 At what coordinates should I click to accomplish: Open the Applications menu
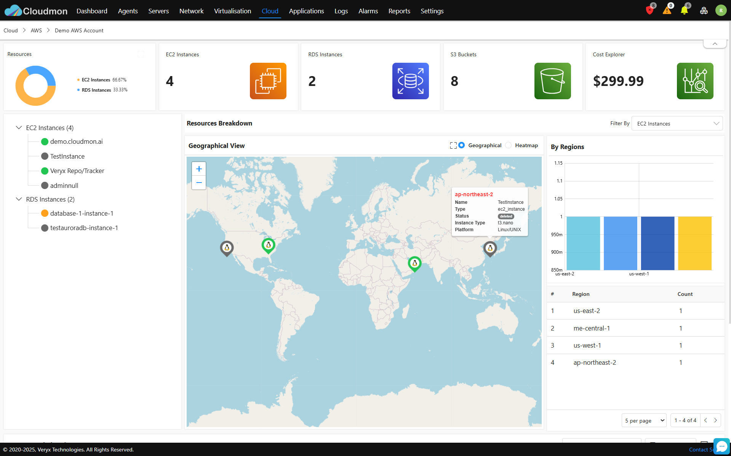coord(306,11)
